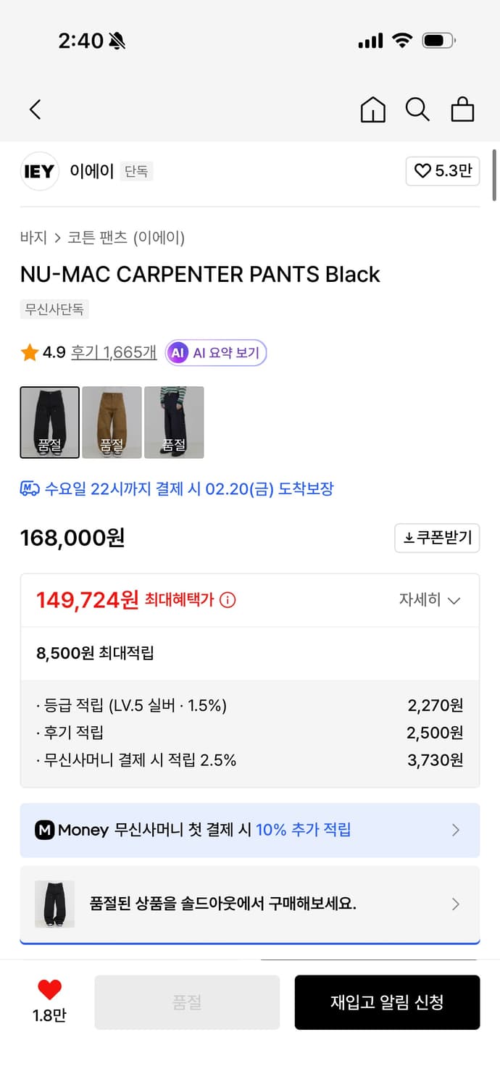Tap the IEY brand logo
The width and height of the screenshot is (500, 1087).
click(39, 171)
